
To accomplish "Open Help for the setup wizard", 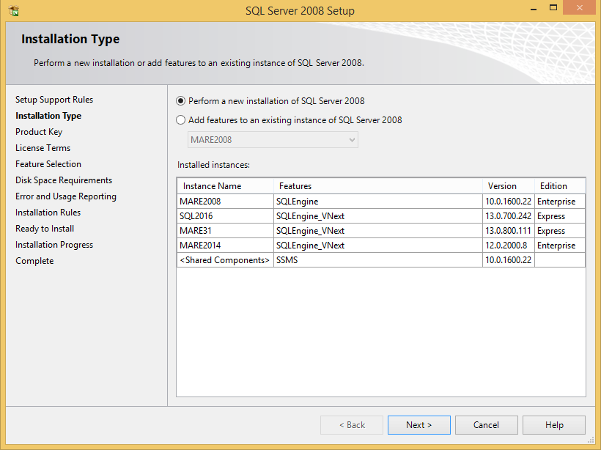I will pos(554,425).
